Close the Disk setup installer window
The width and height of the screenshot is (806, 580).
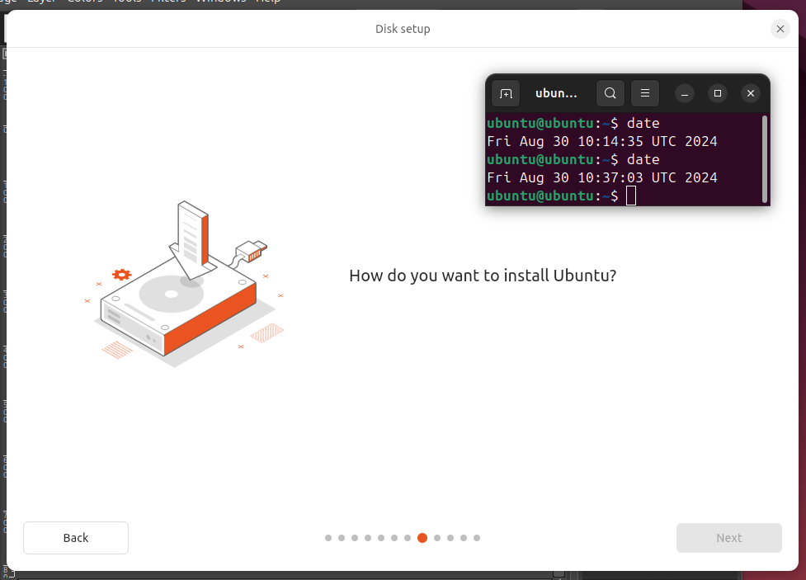click(x=780, y=29)
